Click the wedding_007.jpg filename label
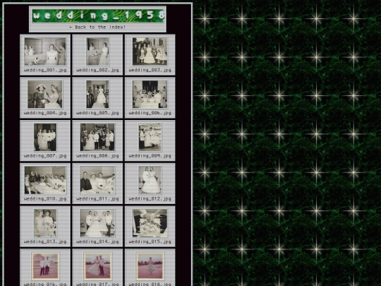Screen dimensions: 381x286 pos(45,156)
